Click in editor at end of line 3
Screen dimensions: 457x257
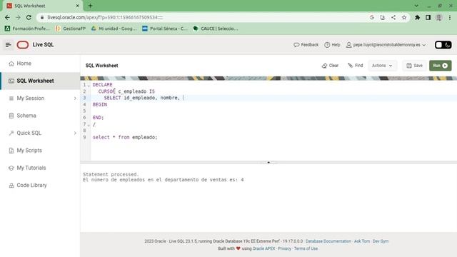click(184, 98)
